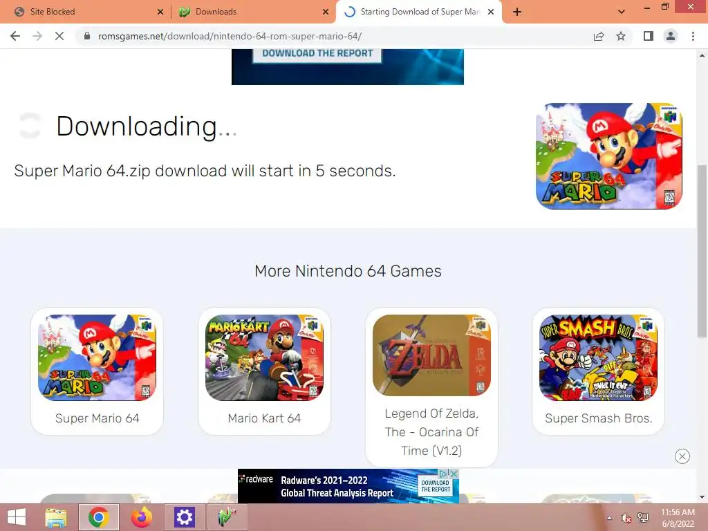Click the More Nintendo 64 Games heading
The height and width of the screenshot is (531, 708).
[348, 271]
